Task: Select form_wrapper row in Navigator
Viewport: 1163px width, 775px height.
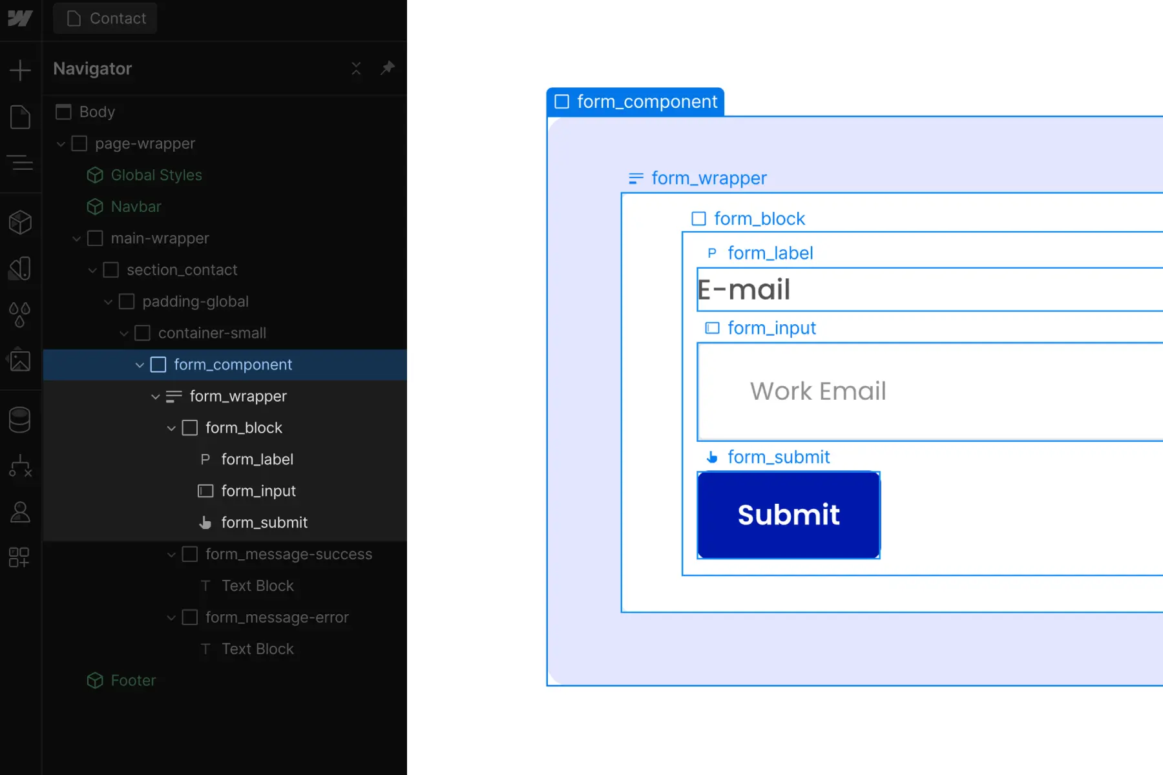Action: pyautogui.click(x=225, y=397)
